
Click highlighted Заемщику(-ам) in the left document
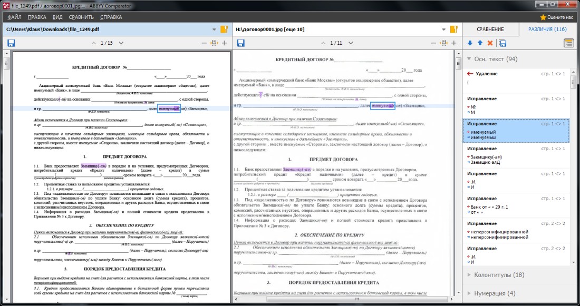93,166
